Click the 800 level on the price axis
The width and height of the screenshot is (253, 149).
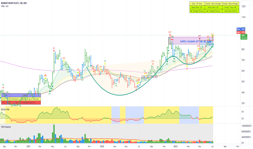coord(243,49)
